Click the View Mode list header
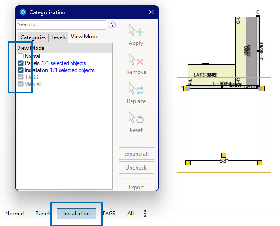 [x=64, y=48]
